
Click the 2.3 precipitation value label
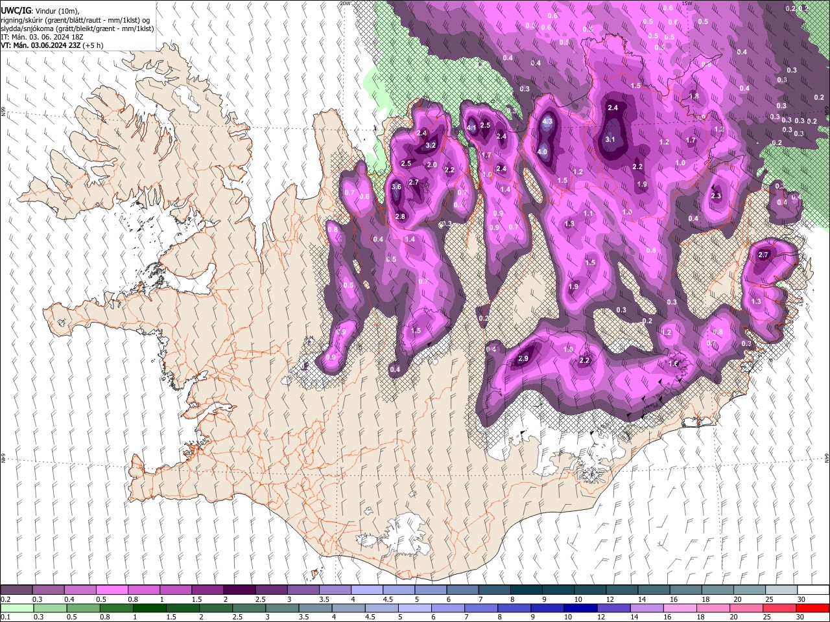click(716, 196)
